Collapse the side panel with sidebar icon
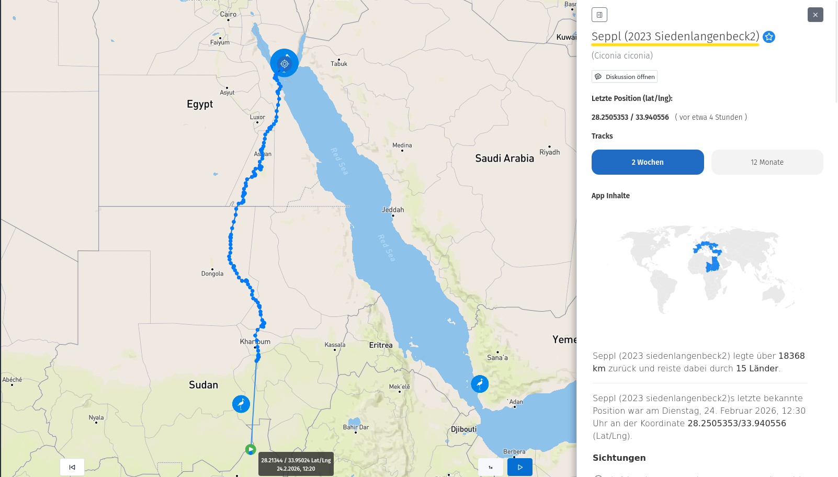Screen dimensions: 838x477 pyautogui.click(x=599, y=15)
